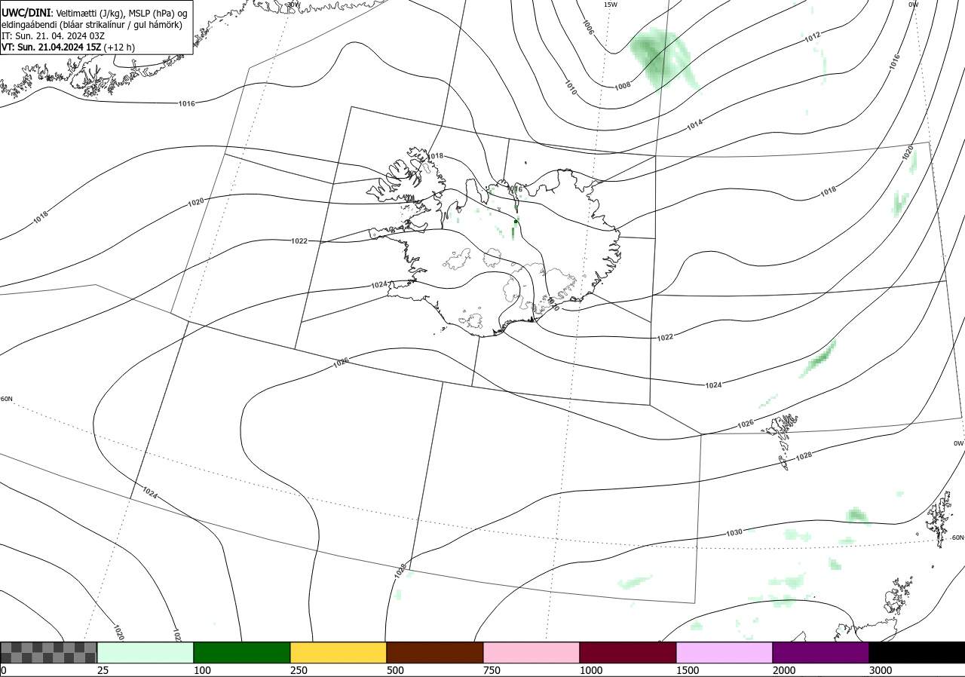Select the 1008 isobar label
This screenshot has height=677, width=965.
623,86
